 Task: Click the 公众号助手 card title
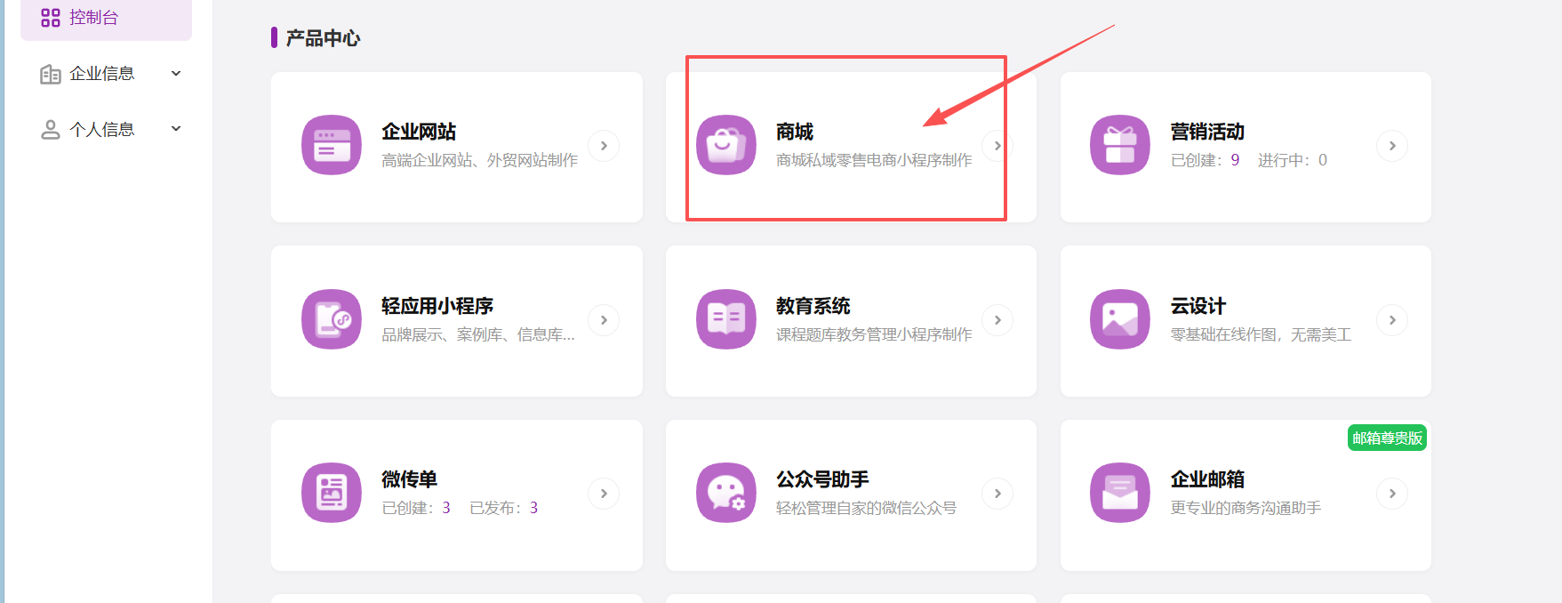pyautogui.click(x=822, y=479)
